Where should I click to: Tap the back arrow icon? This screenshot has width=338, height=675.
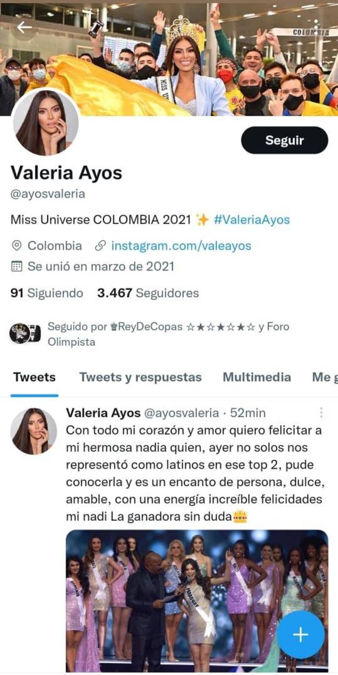pos(24,27)
